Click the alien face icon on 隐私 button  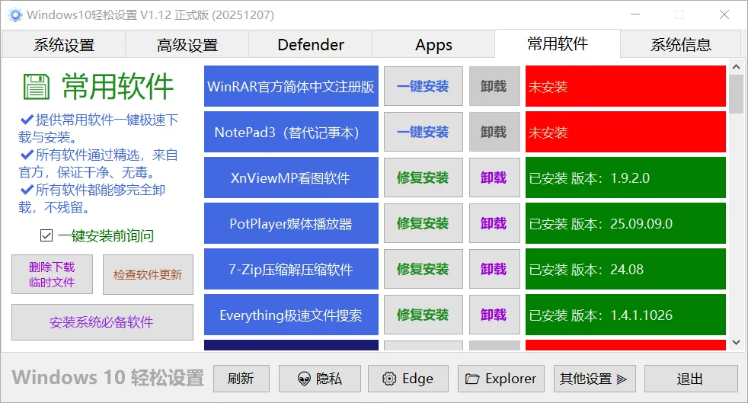pos(304,379)
